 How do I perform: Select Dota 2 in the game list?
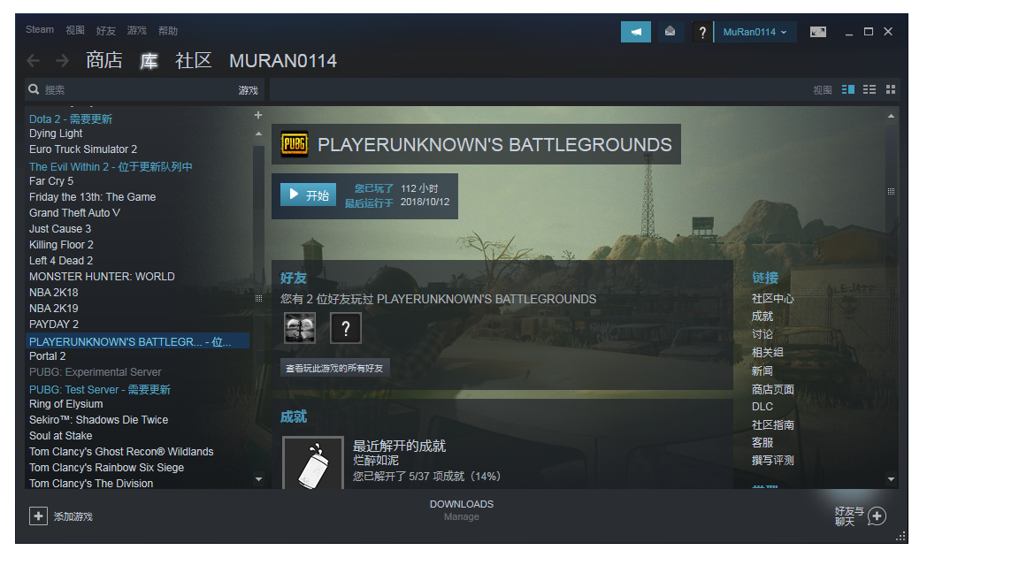tap(71, 118)
